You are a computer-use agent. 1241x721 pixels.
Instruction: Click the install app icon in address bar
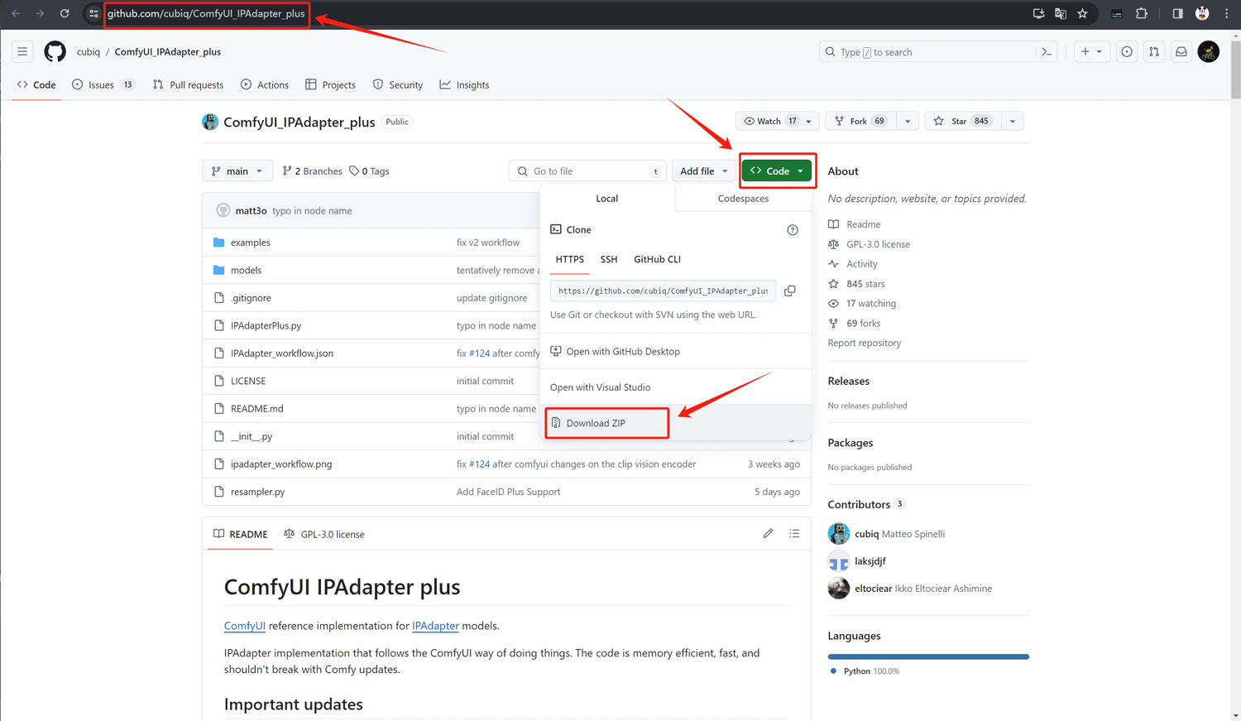point(1039,13)
